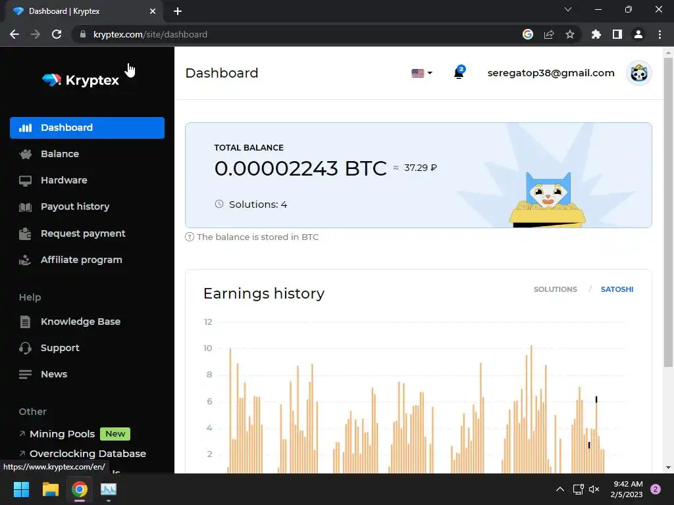
Task: Open the Balance page
Action: [x=60, y=154]
